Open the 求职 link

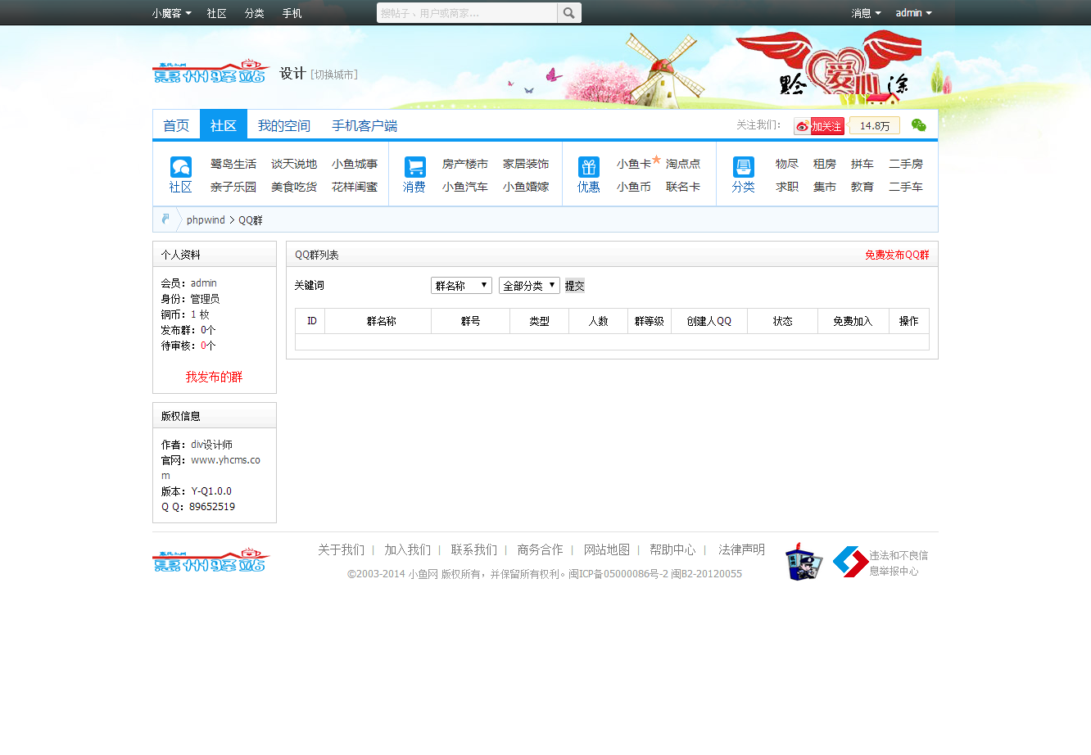coord(787,187)
